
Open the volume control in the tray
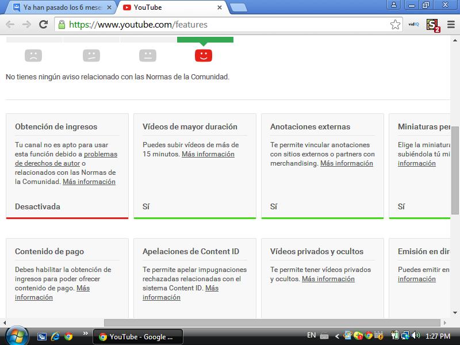pos(416,335)
